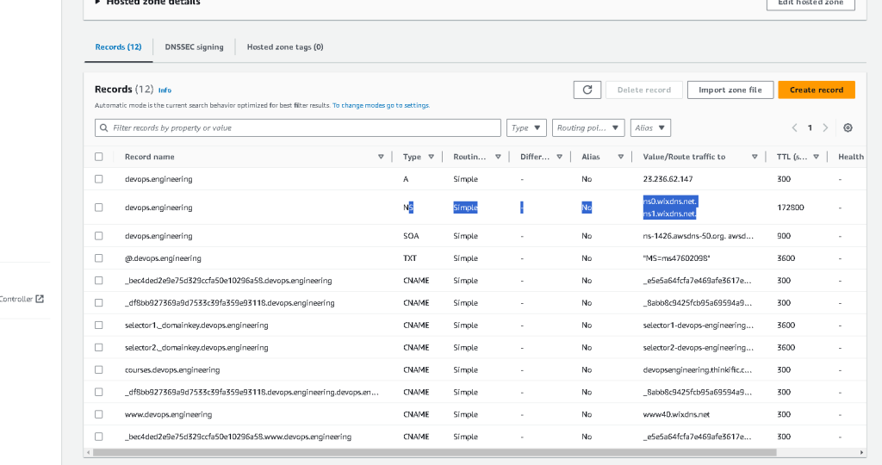This screenshot has height=465, width=882.
Task: Sort by Type column arrow
Action: [x=432, y=157]
